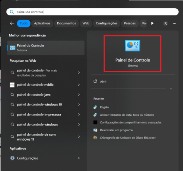Open the R user account avatar
The image size is (183, 171).
[x=165, y=24]
